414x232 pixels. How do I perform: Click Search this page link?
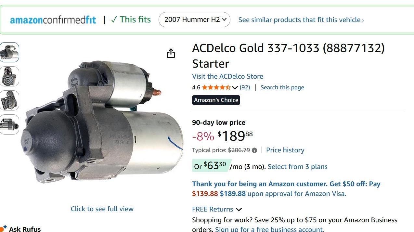point(282,87)
